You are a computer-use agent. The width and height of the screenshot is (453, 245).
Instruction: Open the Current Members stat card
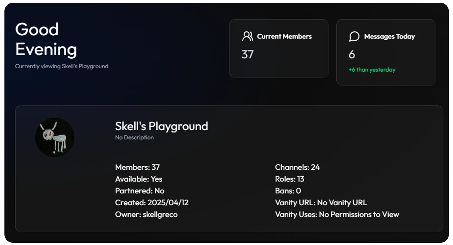[279, 48]
